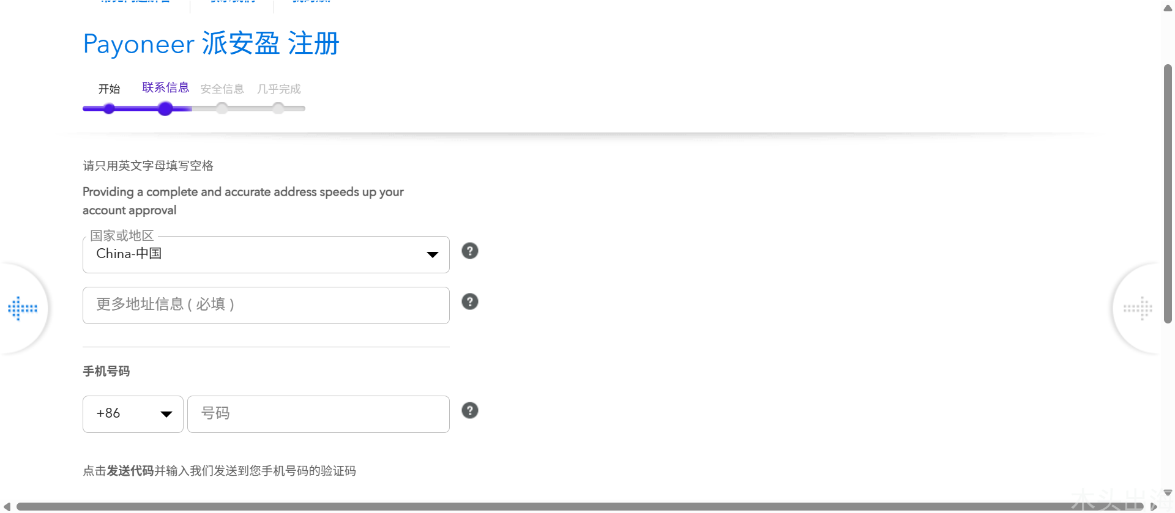Image resolution: width=1175 pixels, height=513 pixels.
Task: Click help icon beside country or region dropdown
Action: 469,251
